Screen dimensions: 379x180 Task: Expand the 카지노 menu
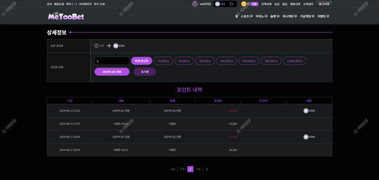click(x=261, y=16)
